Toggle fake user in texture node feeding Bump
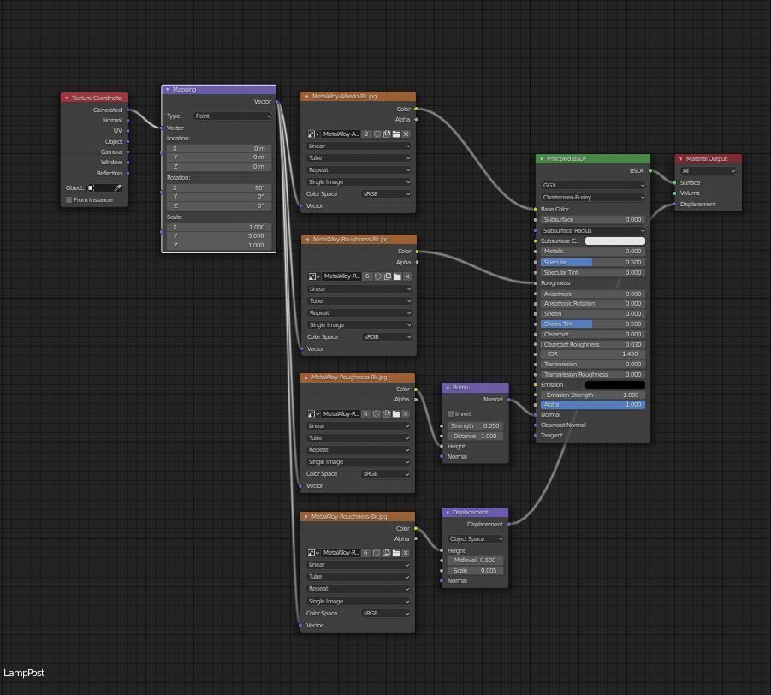771x695 pixels. click(377, 413)
